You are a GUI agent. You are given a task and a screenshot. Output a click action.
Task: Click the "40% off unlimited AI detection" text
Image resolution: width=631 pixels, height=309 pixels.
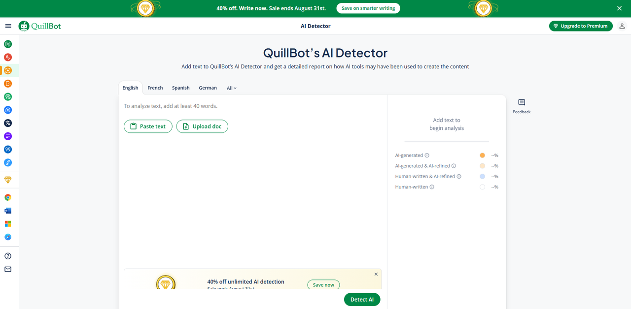tap(245, 282)
